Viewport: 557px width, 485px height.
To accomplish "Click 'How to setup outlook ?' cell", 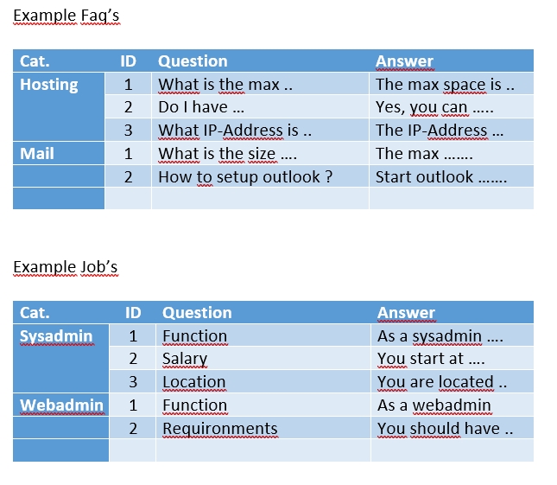I will [244, 177].
